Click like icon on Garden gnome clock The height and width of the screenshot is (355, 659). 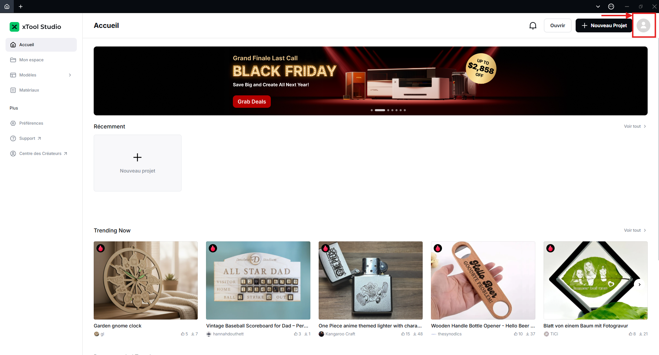183,334
